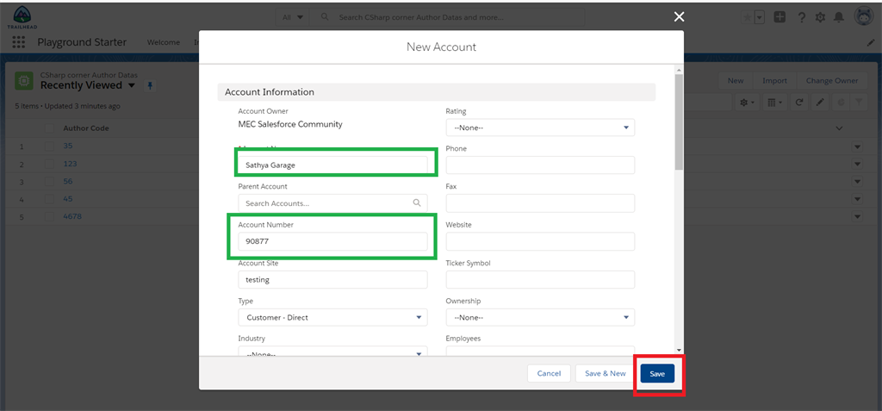Open author code 56 link
882x411 pixels.
[x=67, y=181]
